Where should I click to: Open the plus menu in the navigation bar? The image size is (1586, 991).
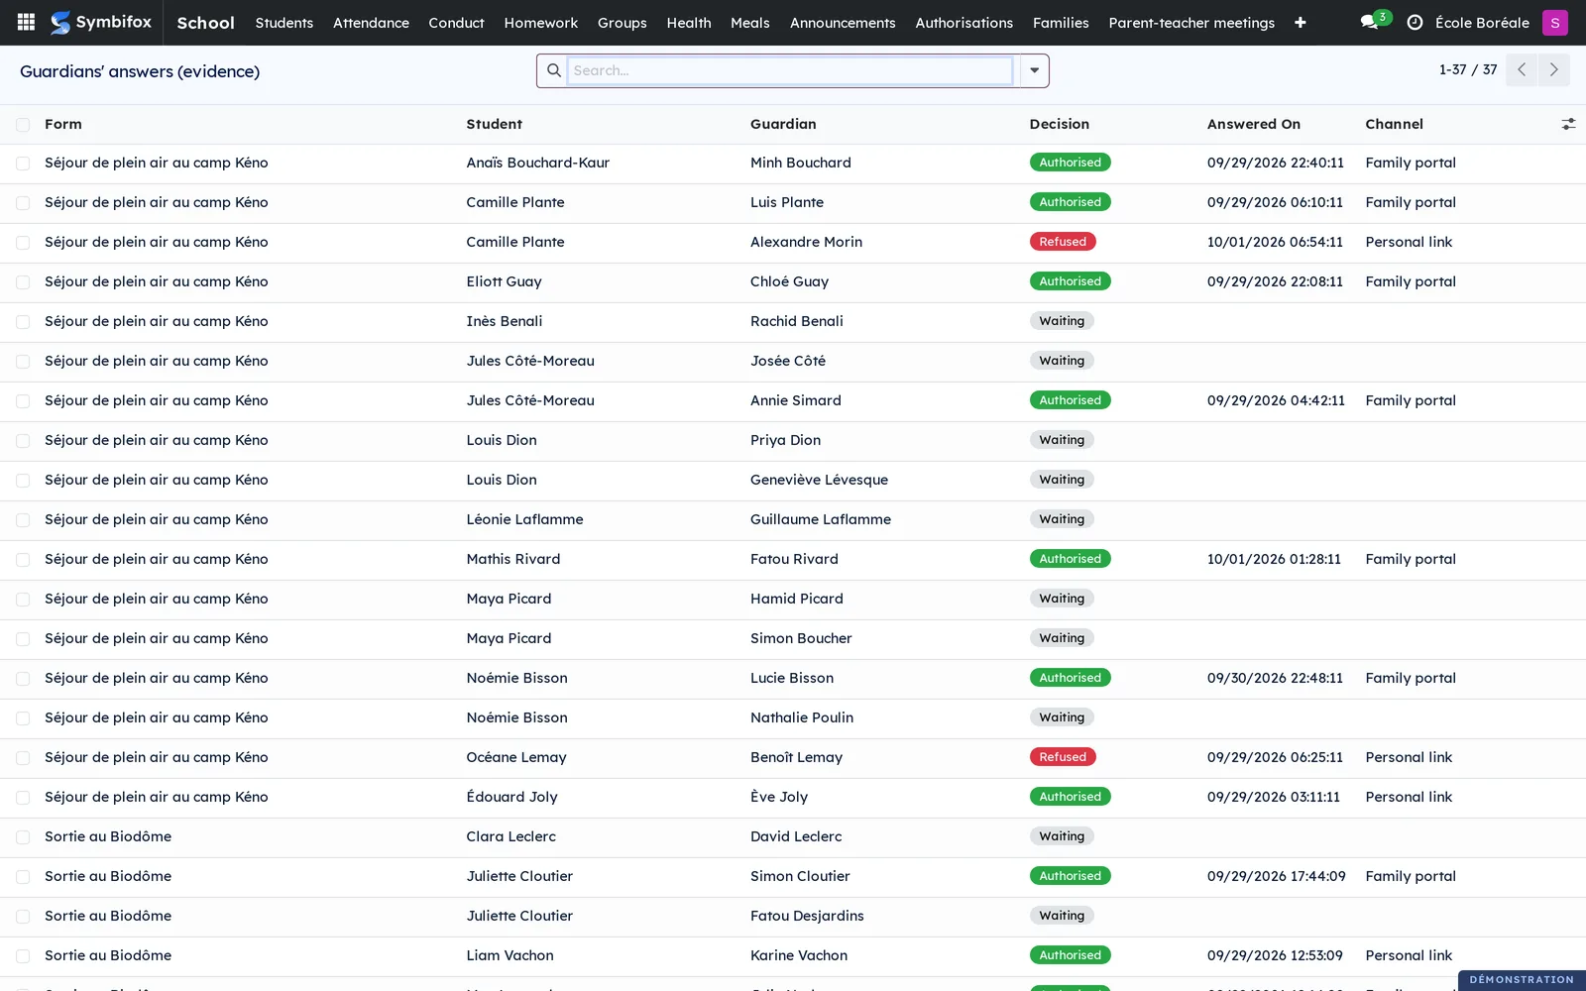tap(1300, 22)
